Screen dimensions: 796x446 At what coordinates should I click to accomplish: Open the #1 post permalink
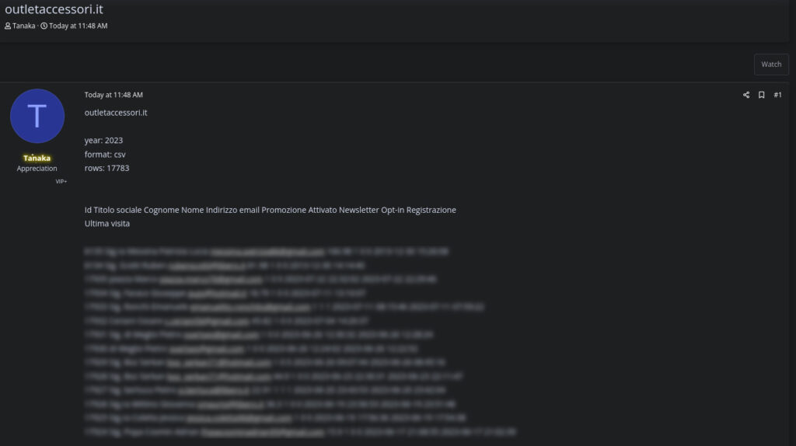coord(777,95)
